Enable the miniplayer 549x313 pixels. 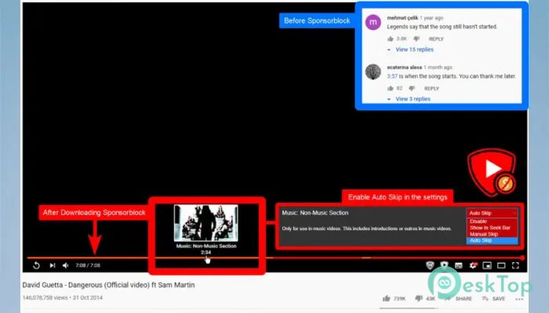tap(487, 266)
